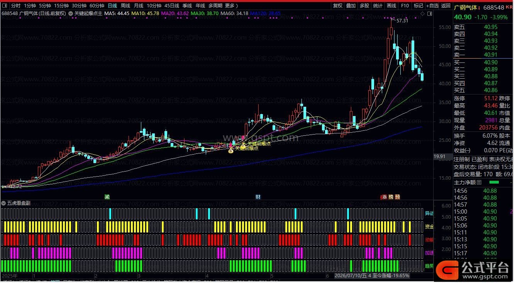The height and width of the screenshot is (283, 515).
Task: Click the 资金 indicator row label
Action: pyautogui.click(x=429, y=227)
